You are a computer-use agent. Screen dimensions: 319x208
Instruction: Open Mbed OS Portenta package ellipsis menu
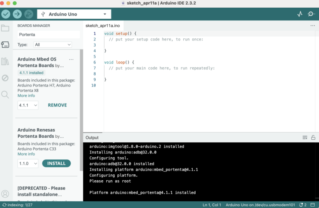[71, 60]
